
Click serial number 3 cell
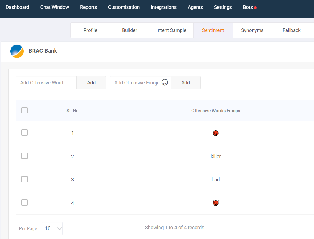click(x=73, y=179)
